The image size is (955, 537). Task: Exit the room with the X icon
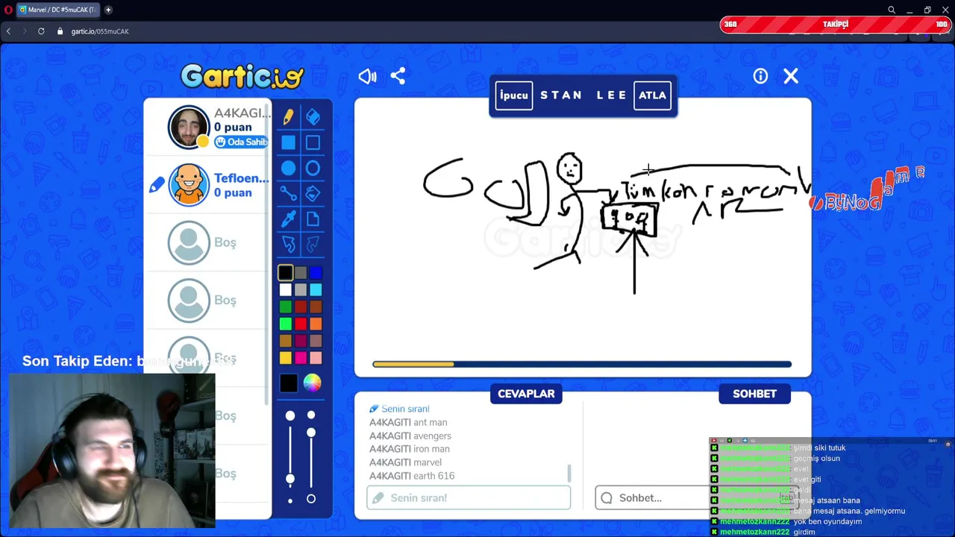tap(791, 76)
